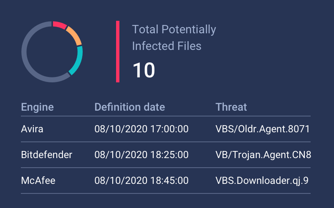Click the infected files count 10
The width and height of the screenshot is (334, 208).
[x=144, y=70]
